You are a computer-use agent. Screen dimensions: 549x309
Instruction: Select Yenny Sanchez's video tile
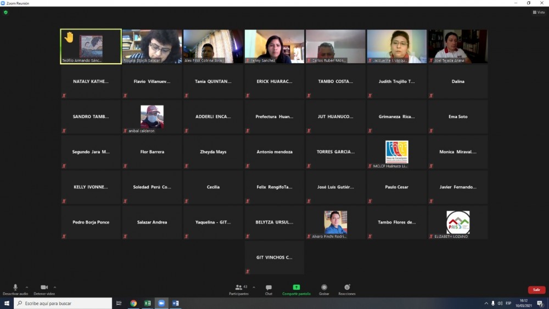274,47
